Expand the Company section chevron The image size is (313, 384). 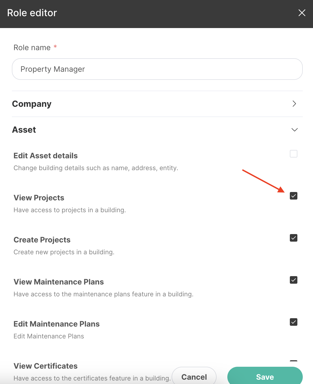(294, 104)
